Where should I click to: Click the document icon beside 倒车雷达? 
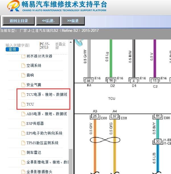click(23, 152)
